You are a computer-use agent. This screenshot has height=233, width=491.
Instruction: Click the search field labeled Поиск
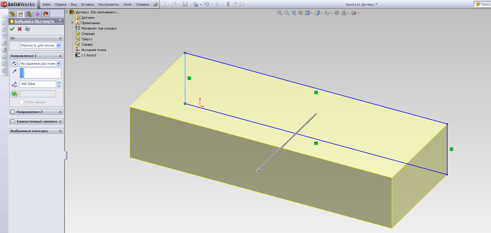486,4
